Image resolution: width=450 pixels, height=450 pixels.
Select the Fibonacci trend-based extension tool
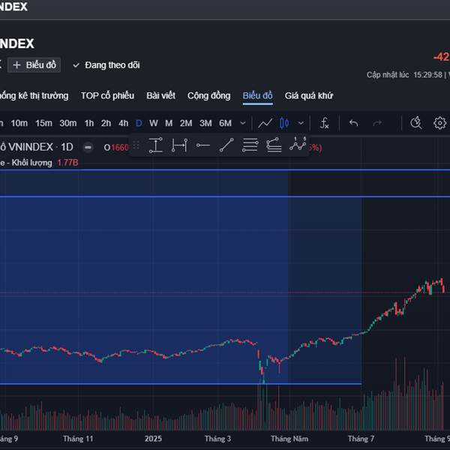coord(274,145)
